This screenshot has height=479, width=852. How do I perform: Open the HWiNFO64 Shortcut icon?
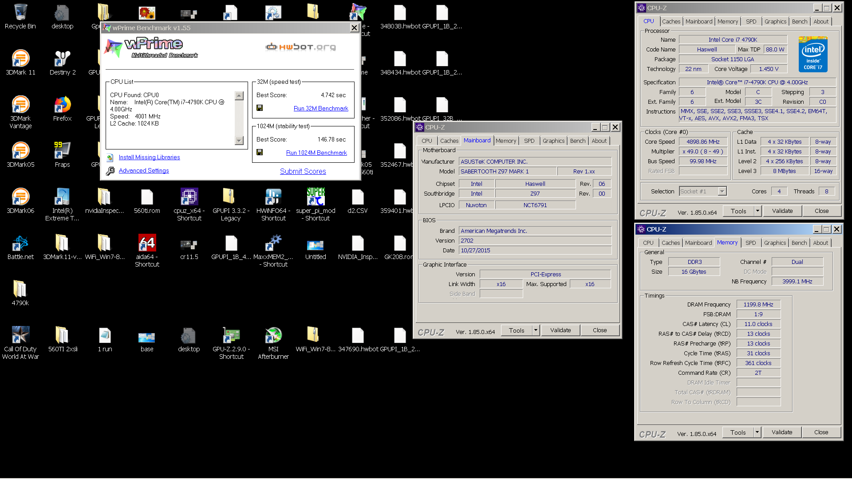[x=273, y=204]
